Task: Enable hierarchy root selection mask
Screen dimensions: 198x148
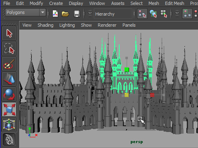Action: [x=187, y=14]
